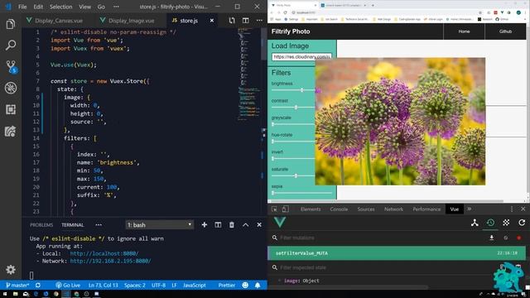The image size is (530, 298).
Task: Open the Performance tab in DevTools
Action: pyautogui.click(x=426, y=209)
